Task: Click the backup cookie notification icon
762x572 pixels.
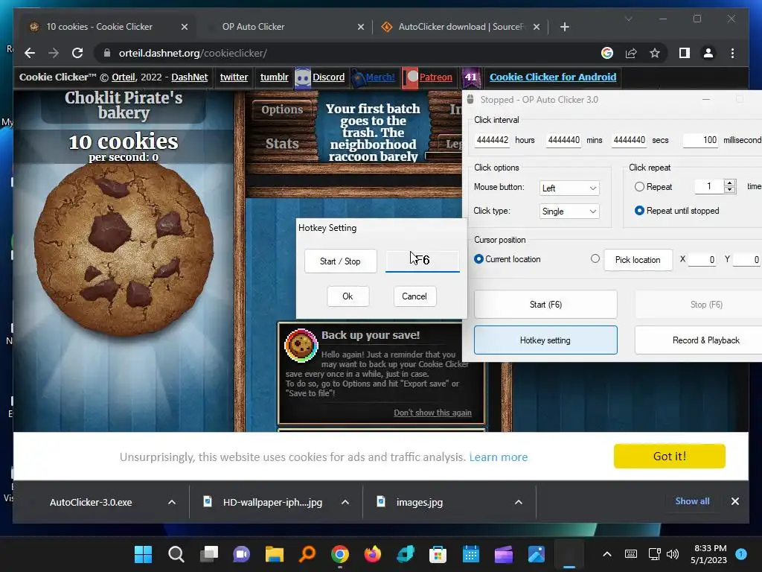Action: pos(301,346)
